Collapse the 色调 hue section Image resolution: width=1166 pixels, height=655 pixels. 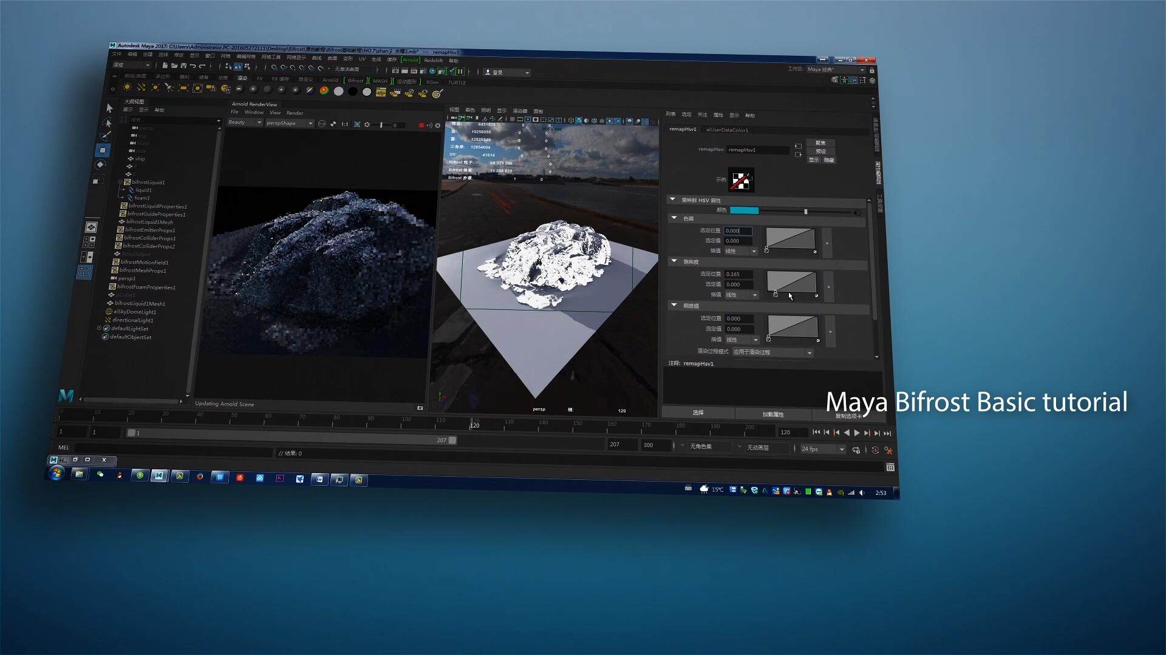point(674,218)
